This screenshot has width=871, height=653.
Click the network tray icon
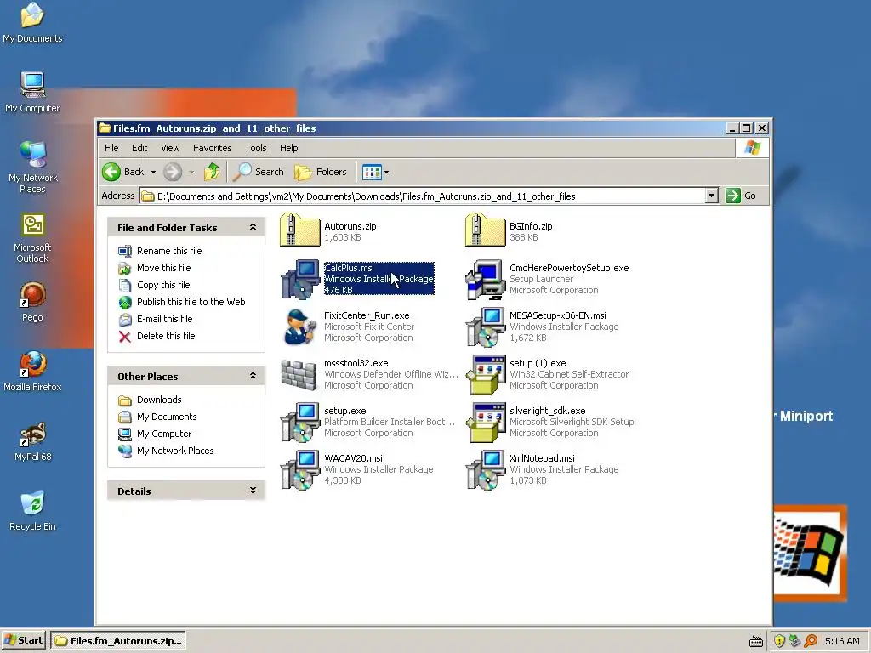[x=795, y=641]
